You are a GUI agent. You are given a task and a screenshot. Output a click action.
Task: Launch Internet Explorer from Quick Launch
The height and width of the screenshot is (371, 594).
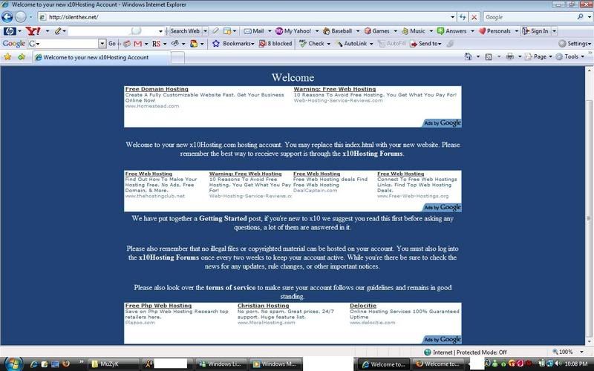(33, 364)
